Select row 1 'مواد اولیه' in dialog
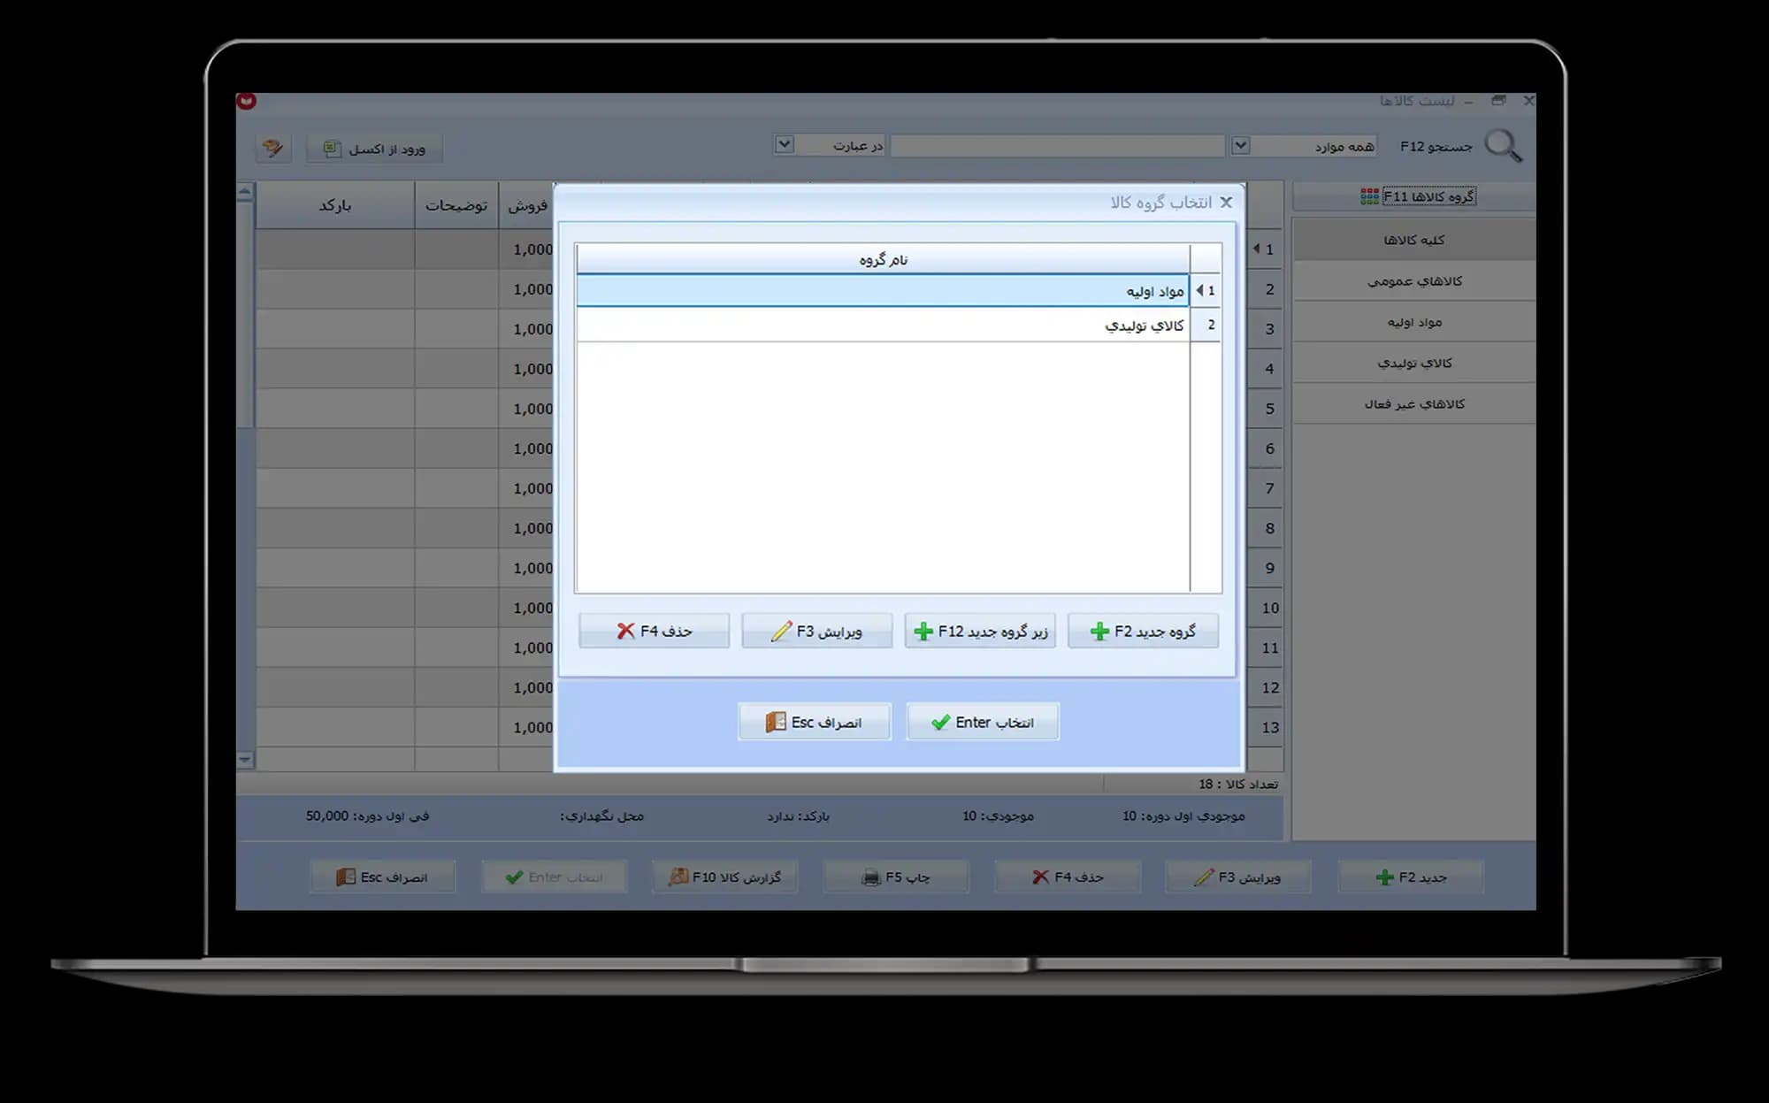Screen dimensions: 1769x1103 (x=883, y=291)
